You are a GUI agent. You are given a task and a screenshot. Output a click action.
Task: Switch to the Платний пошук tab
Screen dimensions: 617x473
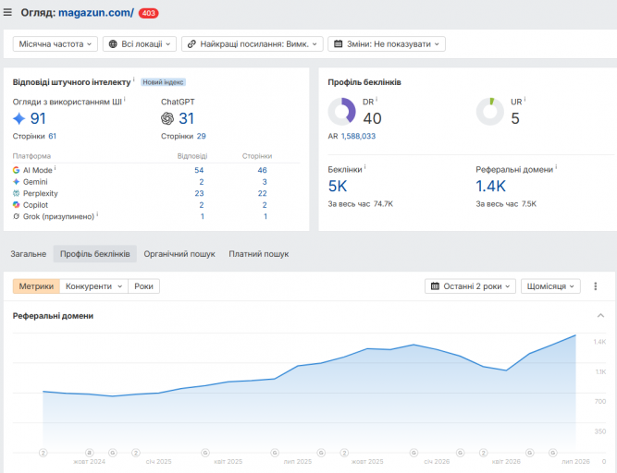259,254
